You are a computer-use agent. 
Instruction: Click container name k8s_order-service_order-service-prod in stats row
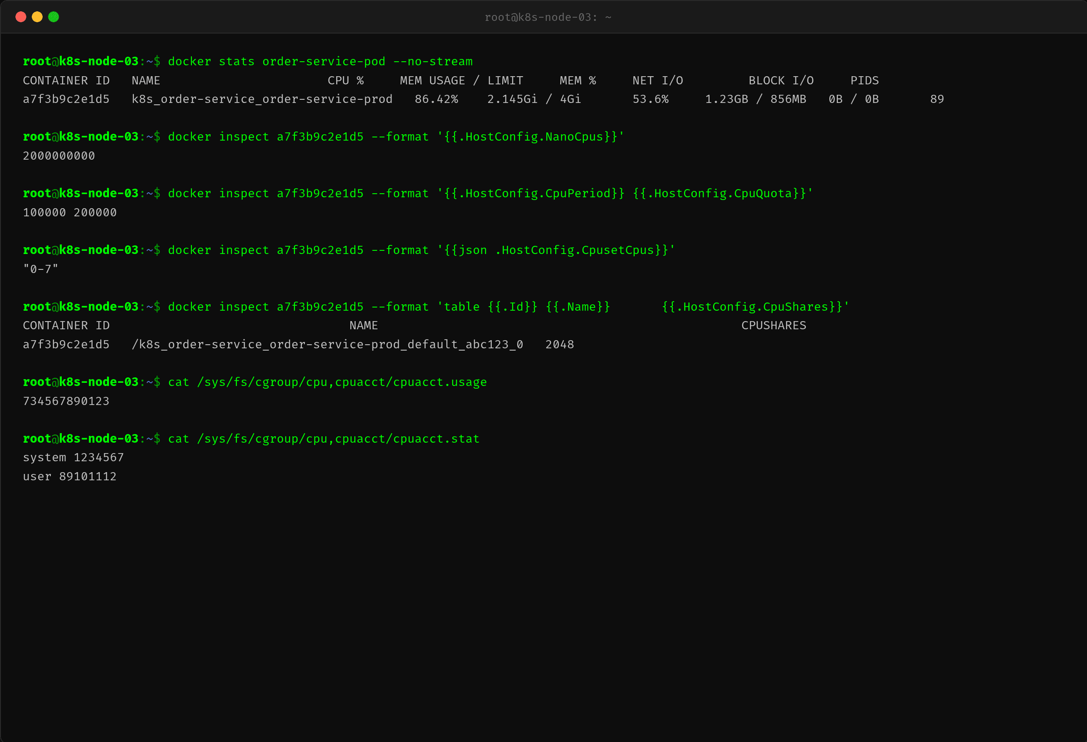tap(262, 99)
